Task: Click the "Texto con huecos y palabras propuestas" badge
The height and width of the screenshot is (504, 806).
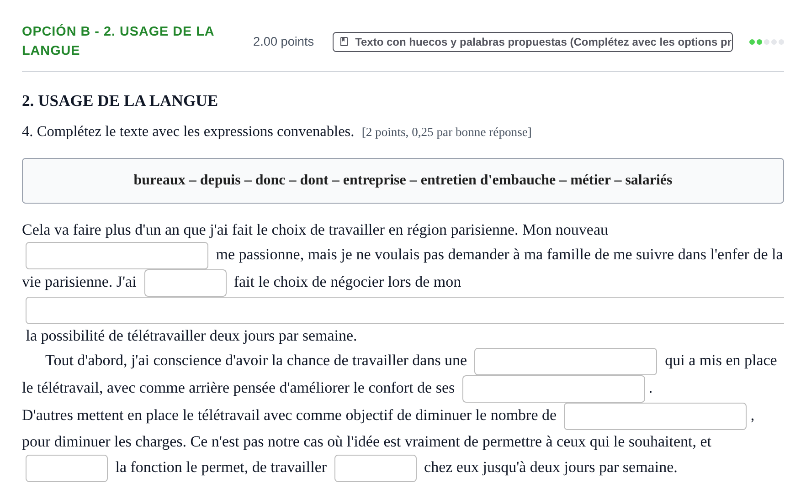Action: pyautogui.click(x=533, y=42)
